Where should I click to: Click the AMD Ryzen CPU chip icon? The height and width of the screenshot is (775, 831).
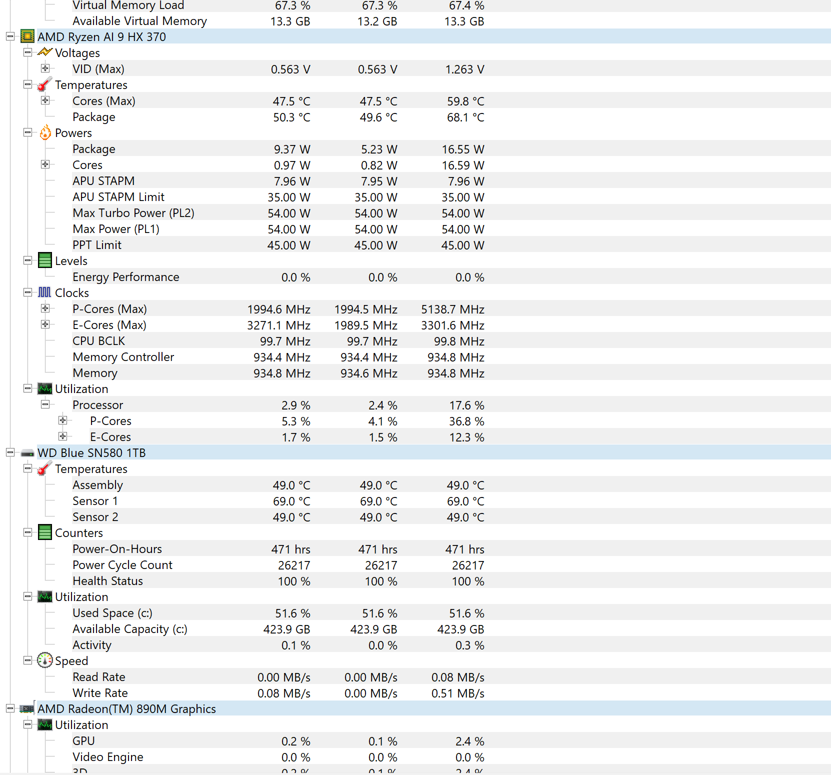click(x=27, y=36)
